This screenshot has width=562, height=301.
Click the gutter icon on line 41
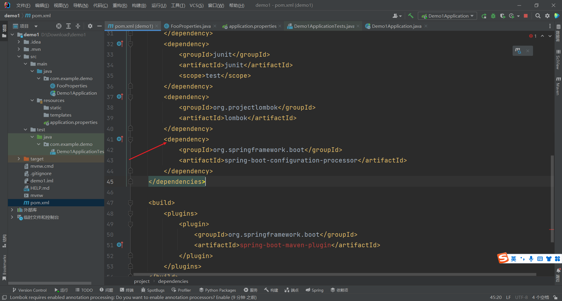click(120, 139)
